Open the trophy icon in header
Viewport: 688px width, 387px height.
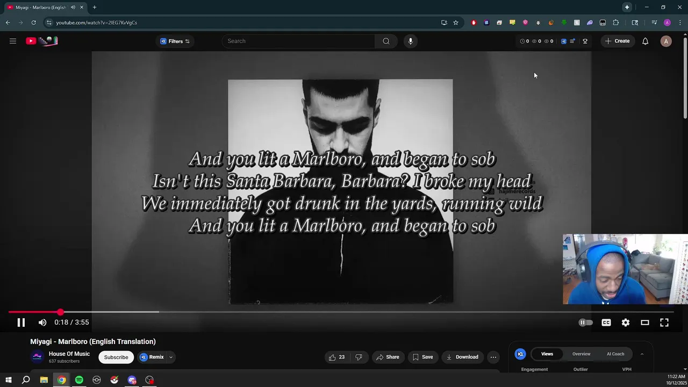pyautogui.click(x=585, y=41)
